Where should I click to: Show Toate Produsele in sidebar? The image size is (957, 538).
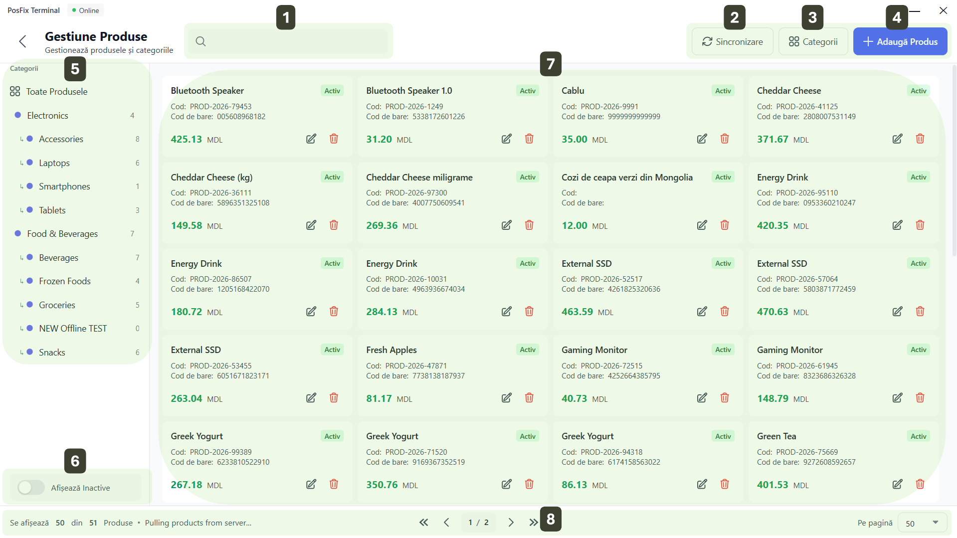(56, 92)
